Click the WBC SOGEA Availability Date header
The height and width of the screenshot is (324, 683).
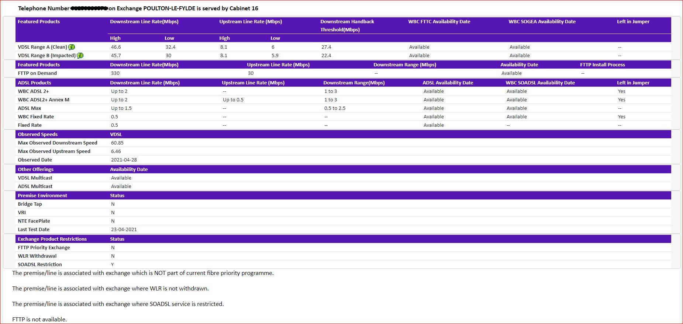pyautogui.click(x=542, y=22)
